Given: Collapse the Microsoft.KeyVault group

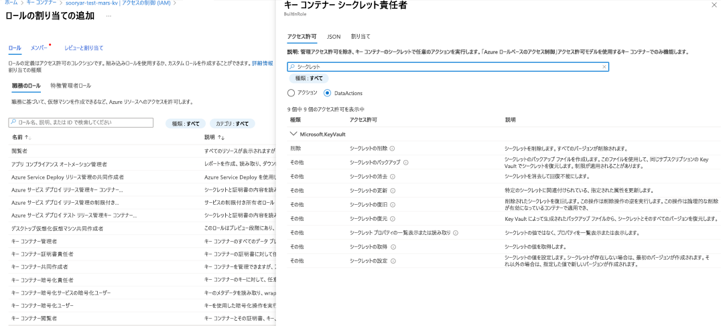Looking at the screenshot, I should tap(293, 134).
